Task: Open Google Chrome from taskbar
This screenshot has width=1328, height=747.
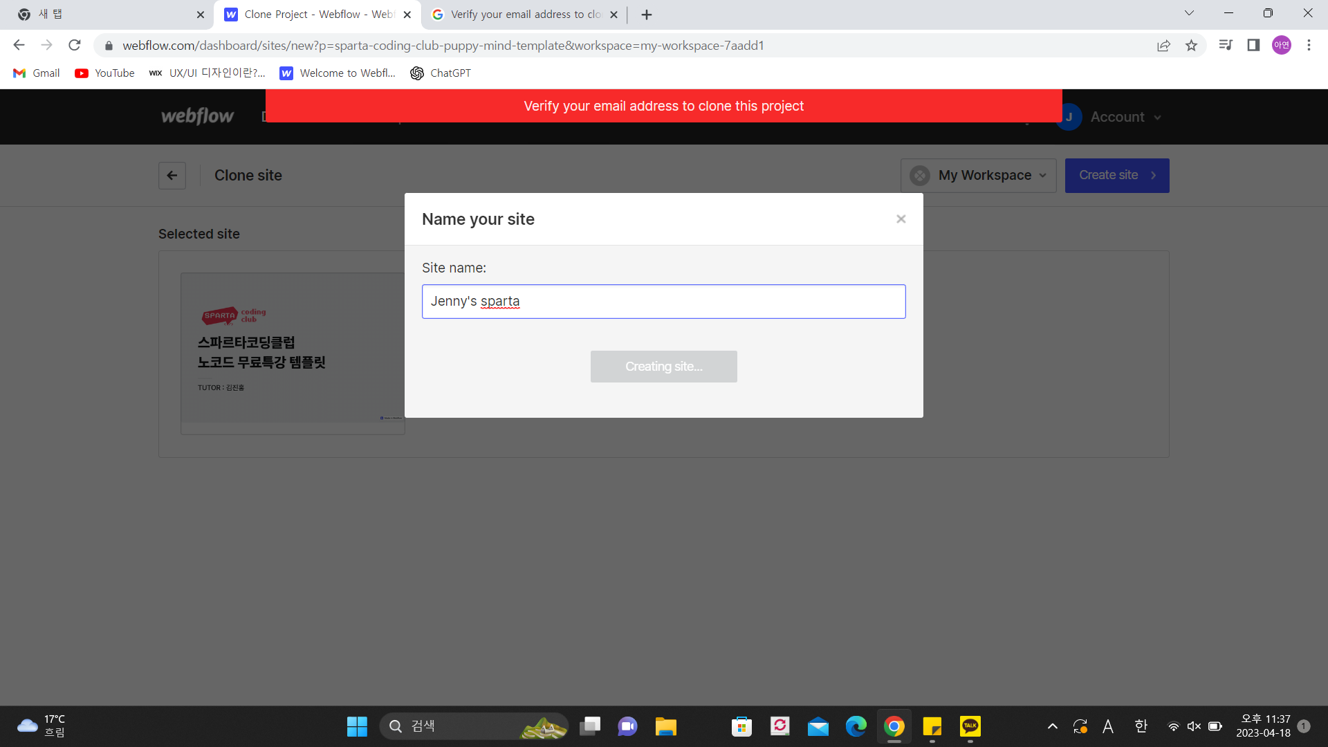Action: [894, 726]
